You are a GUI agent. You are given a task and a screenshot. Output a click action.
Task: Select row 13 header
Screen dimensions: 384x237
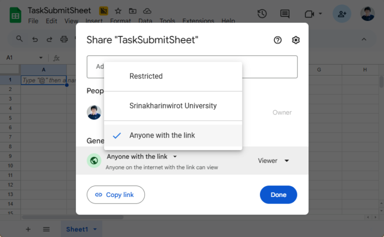10,194
